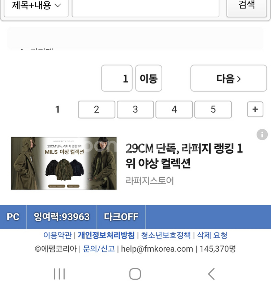Expand more pages with plus icon
This screenshot has width=271, height=292.
click(255, 109)
